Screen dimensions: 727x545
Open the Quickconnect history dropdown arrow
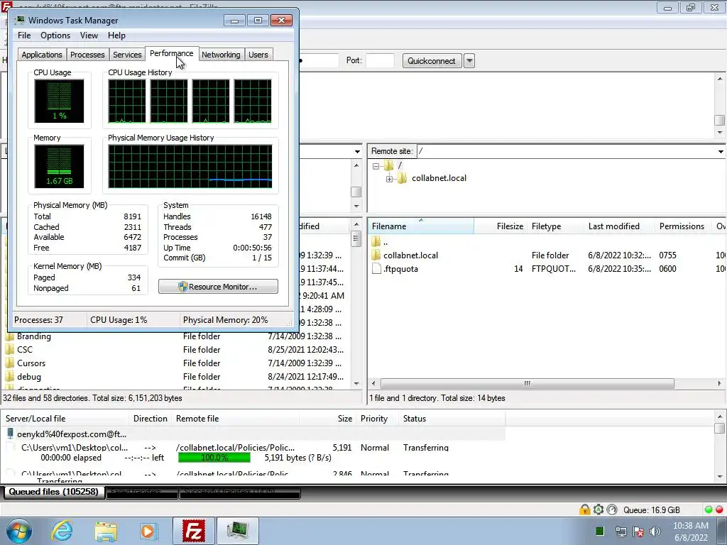coord(469,61)
